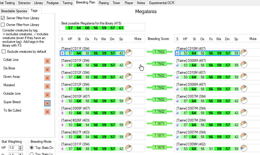The height and width of the screenshot is (155, 260).
Task: Click the color pie of B026F female
Action: (x=129, y=124)
